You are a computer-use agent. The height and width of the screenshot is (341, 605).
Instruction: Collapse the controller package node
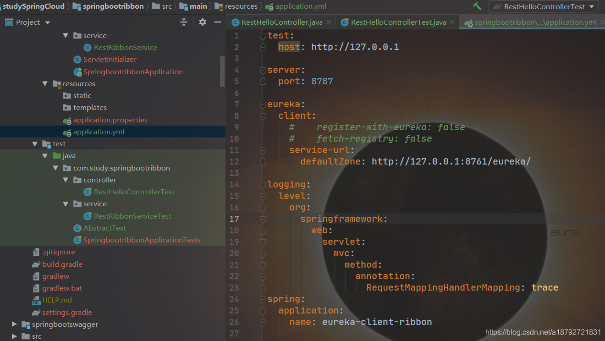66,180
